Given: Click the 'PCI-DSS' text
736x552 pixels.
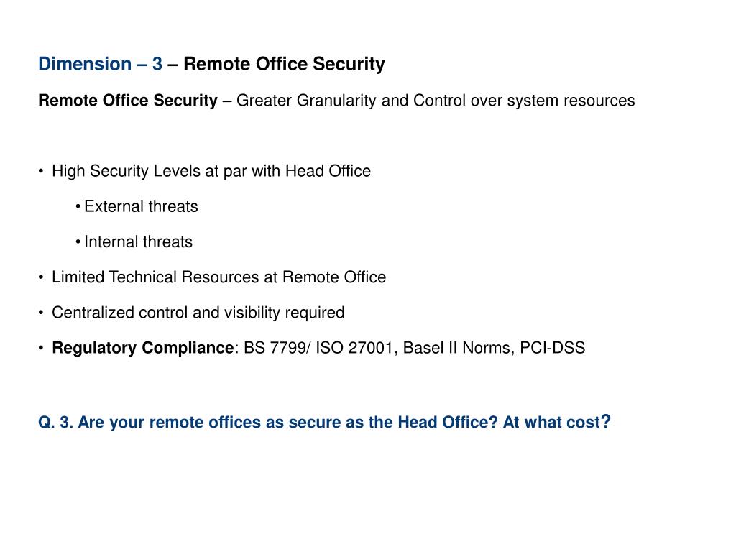Looking at the screenshot, I should (x=553, y=348).
